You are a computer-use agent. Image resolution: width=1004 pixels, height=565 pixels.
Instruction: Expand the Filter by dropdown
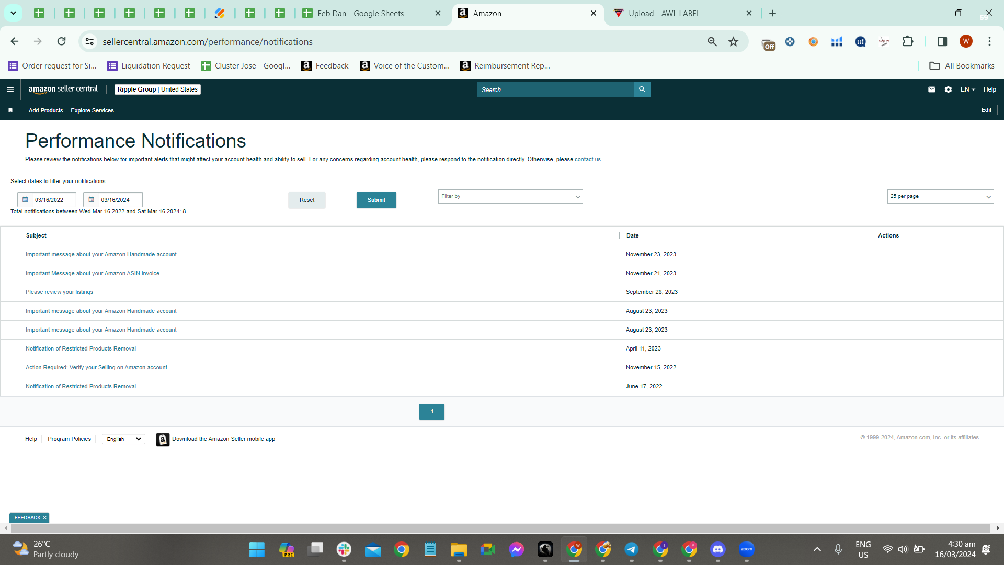(x=510, y=196)
